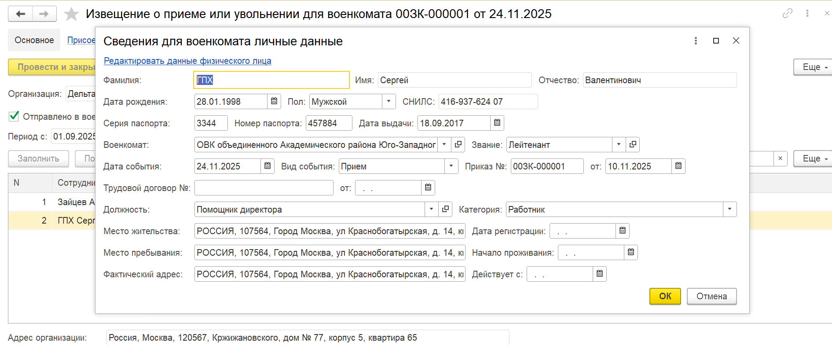The image size is (832, 353).
Task: Open Должность record with open-form icon
Action: click(445, 209)
